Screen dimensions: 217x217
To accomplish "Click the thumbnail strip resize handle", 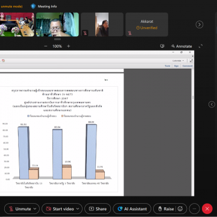I will coord(57,39).
